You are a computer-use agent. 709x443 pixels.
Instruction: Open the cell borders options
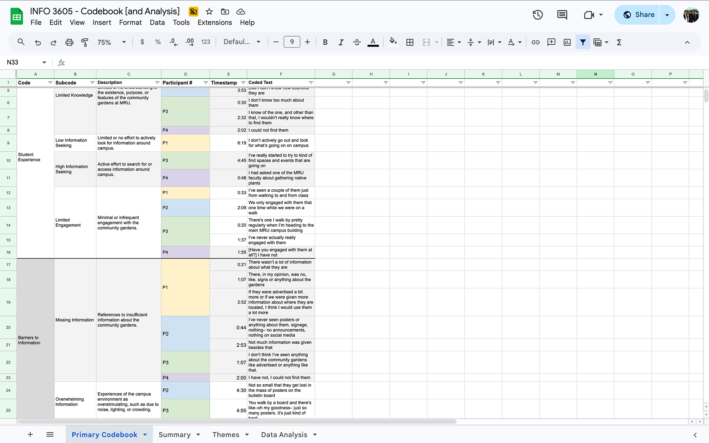[410, 42]
